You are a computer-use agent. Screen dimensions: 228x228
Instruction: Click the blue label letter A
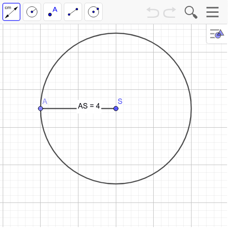[45, 101]
